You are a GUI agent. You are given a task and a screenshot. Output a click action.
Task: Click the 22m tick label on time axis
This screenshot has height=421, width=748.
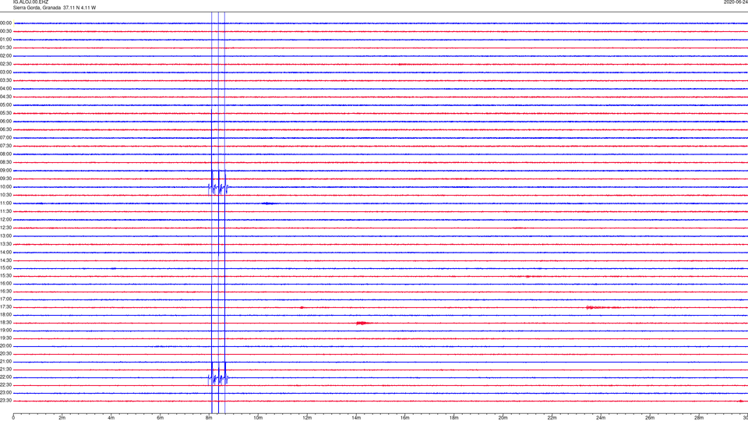pyautogui.click(x=552, y=418)
